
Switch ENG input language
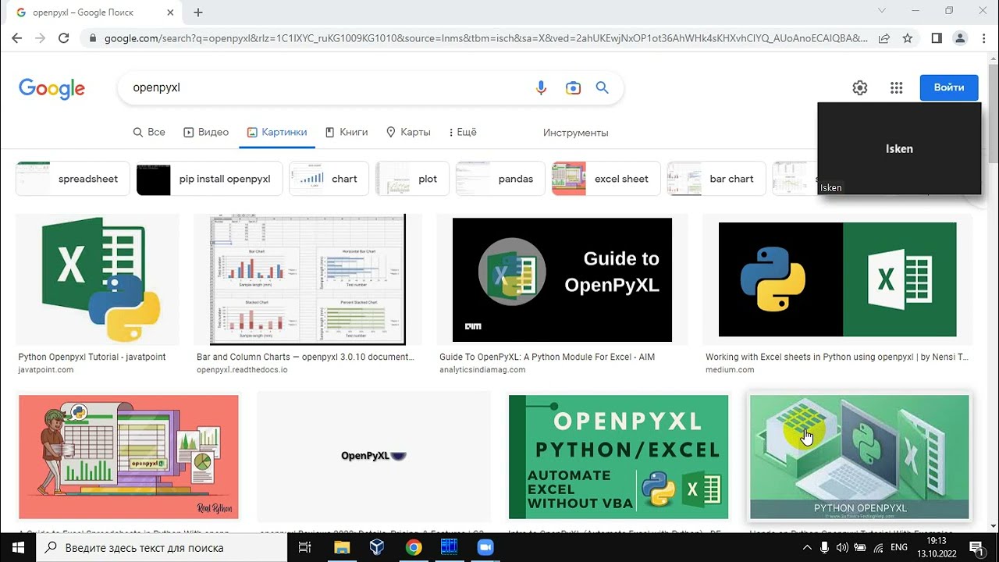pos(899,547)
